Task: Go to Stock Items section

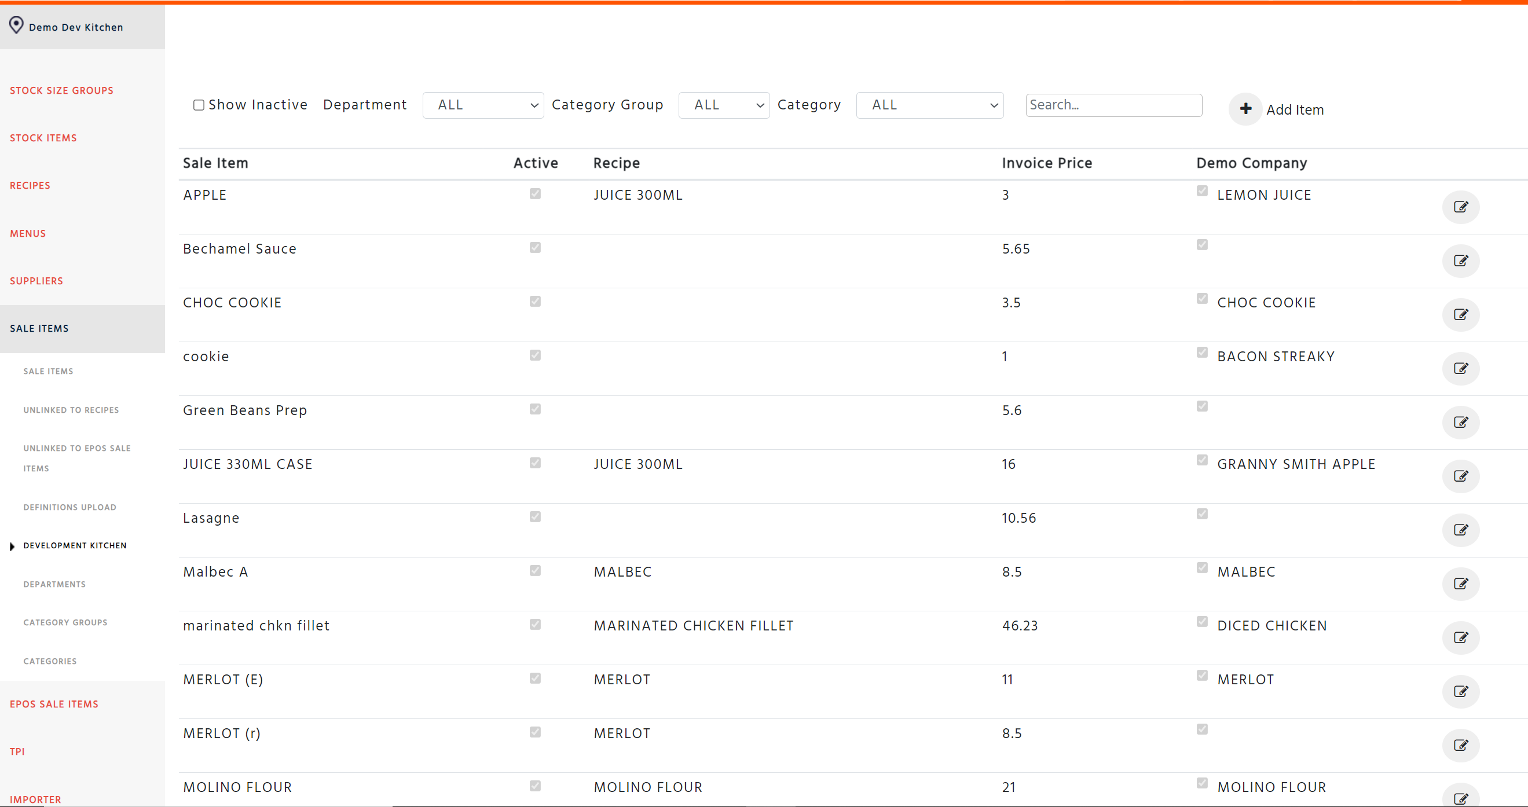Action: coord(43,138)
